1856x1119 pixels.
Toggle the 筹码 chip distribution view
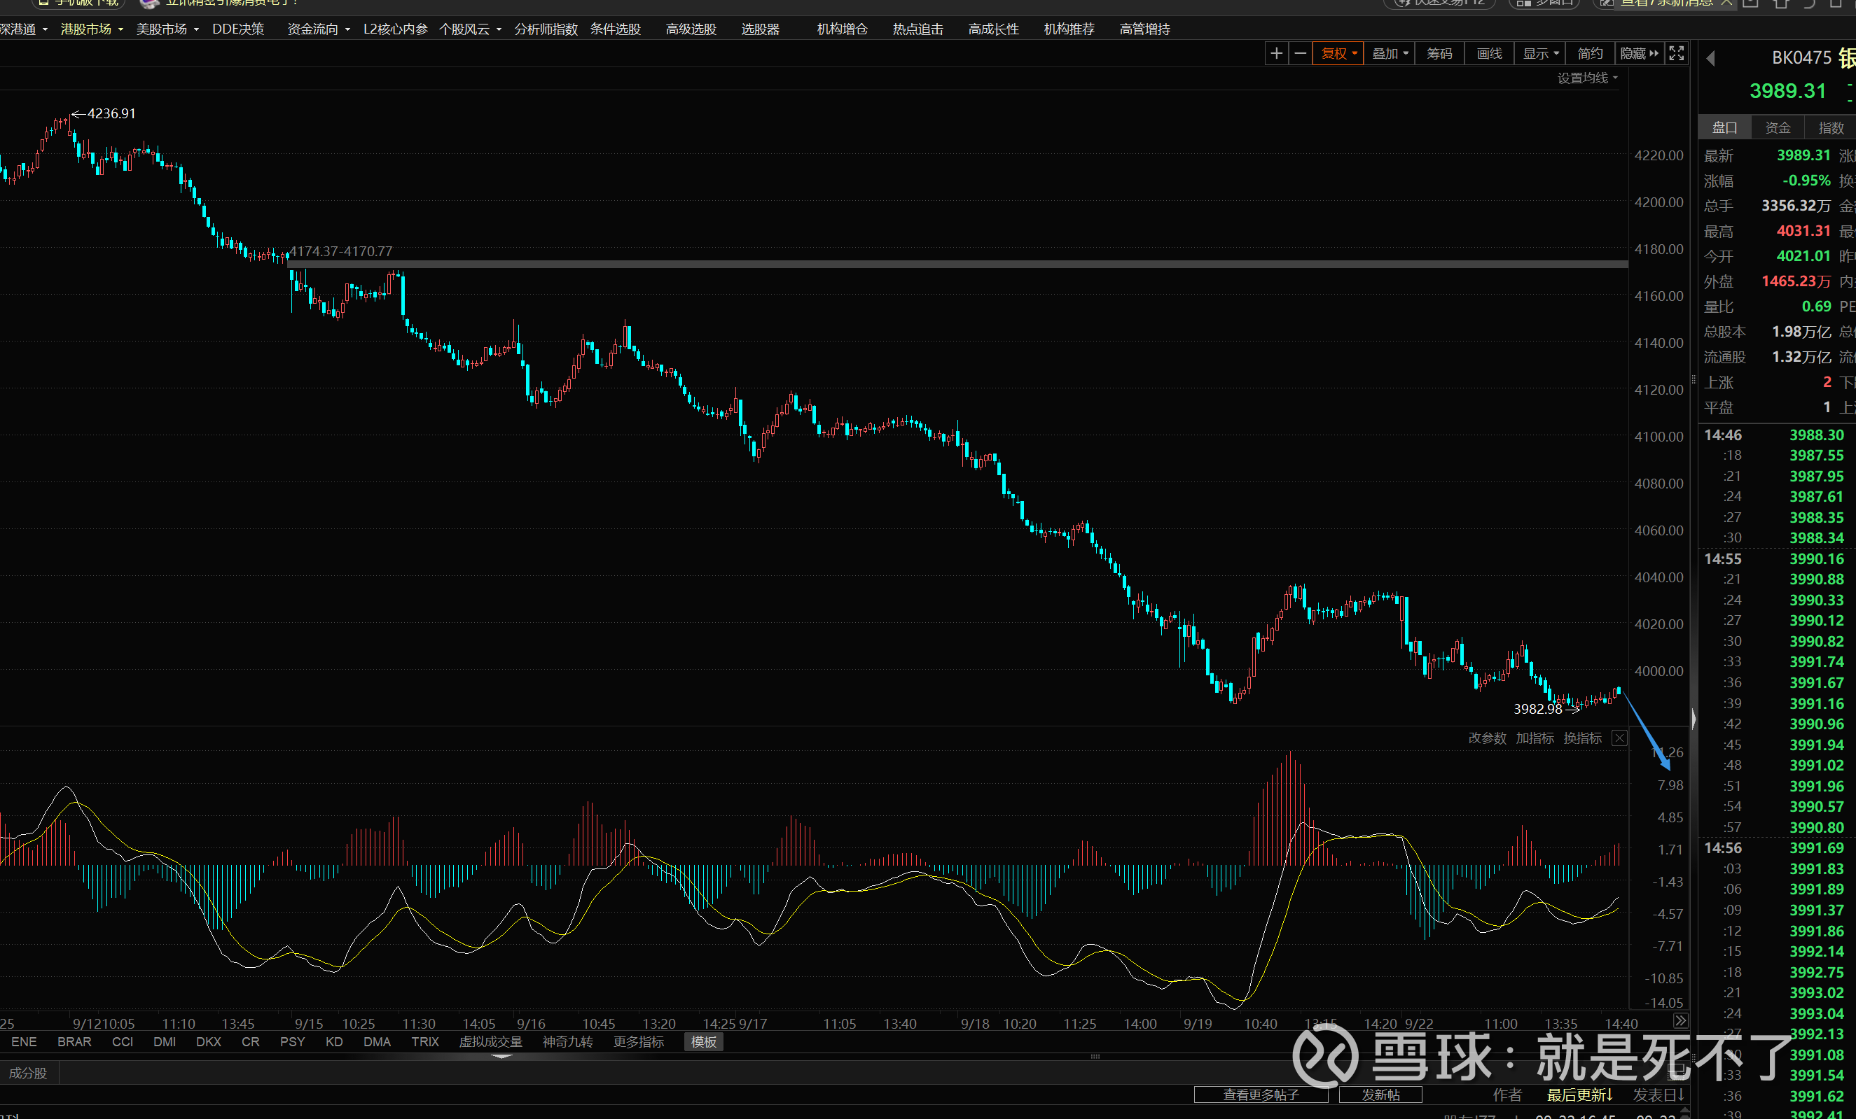[1439, 53]
